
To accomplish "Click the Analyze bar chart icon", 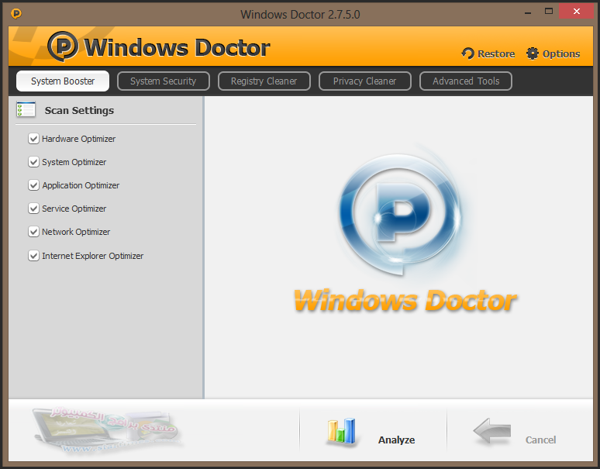I will tap(342, 431).
